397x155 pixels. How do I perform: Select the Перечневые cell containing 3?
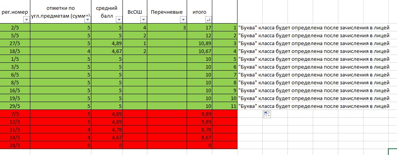point(167,27)
